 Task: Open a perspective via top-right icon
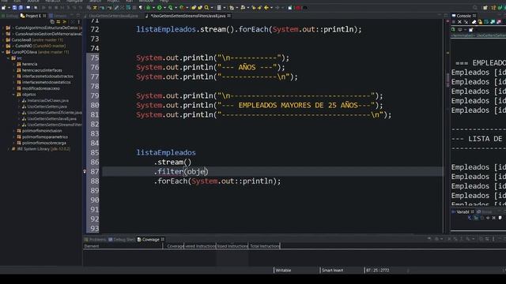pos(485,7)
